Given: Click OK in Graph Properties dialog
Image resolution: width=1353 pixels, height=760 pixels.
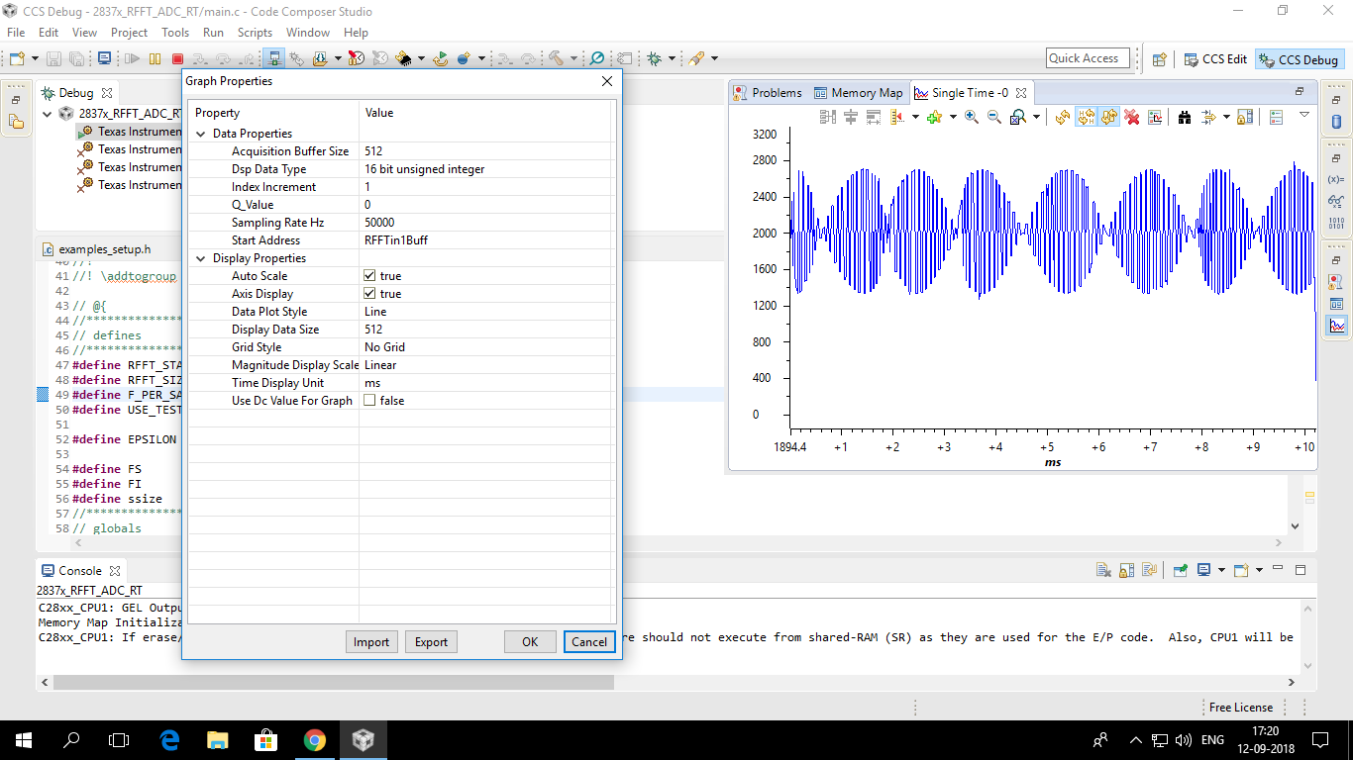Looking at the screenshot, I should pos(530,642).
